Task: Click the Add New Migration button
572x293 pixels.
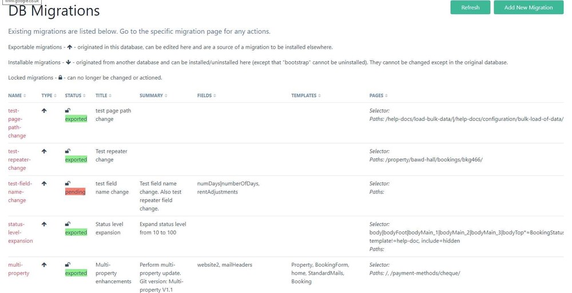Action: 528,7
